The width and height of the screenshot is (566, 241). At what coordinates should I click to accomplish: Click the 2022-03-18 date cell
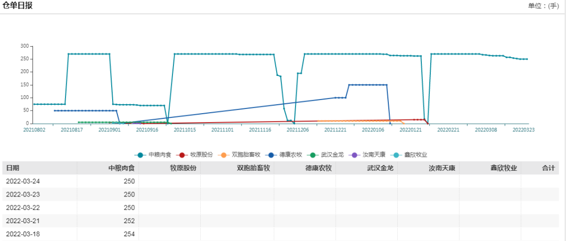tap(23, 234)
